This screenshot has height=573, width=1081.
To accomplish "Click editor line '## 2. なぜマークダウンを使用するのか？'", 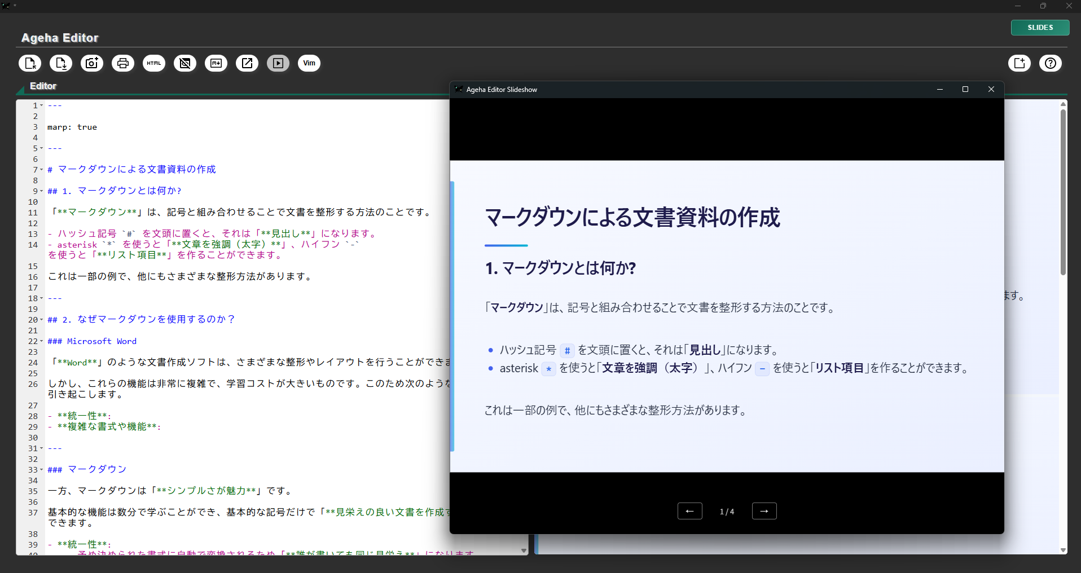I will click(x=141, y=320).
